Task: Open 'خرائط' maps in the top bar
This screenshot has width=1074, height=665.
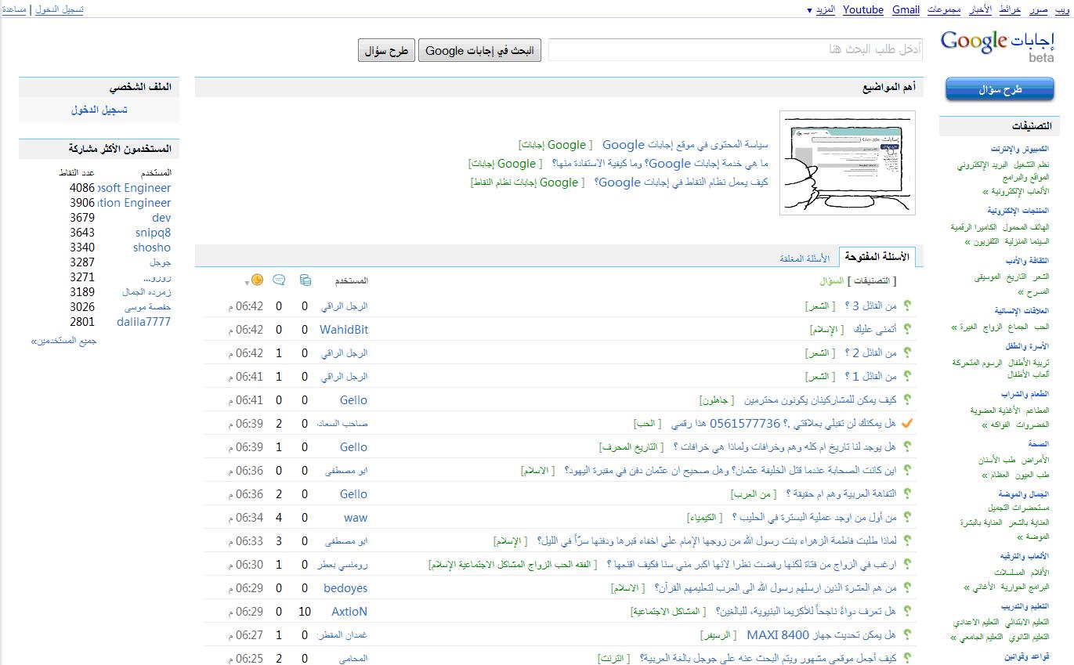Action: pos(1011,9)
